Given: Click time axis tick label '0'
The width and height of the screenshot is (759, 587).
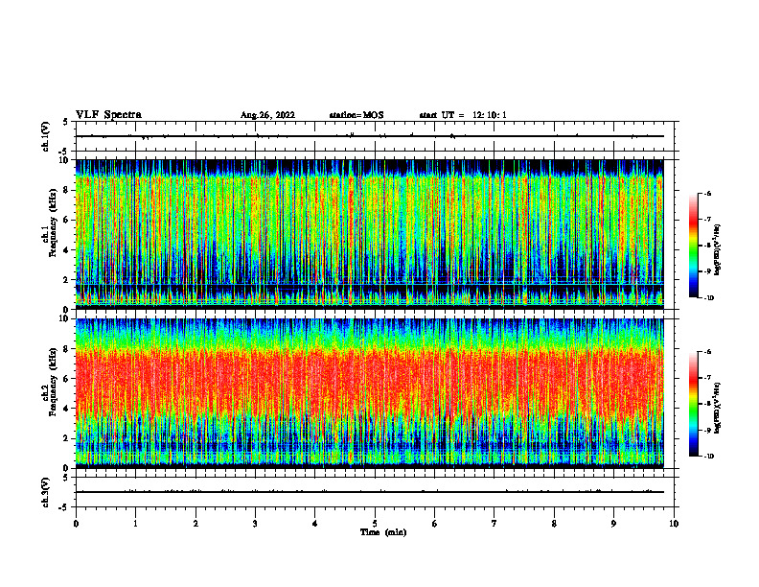Looking at the screenshot, I should (x=76, y=524).
